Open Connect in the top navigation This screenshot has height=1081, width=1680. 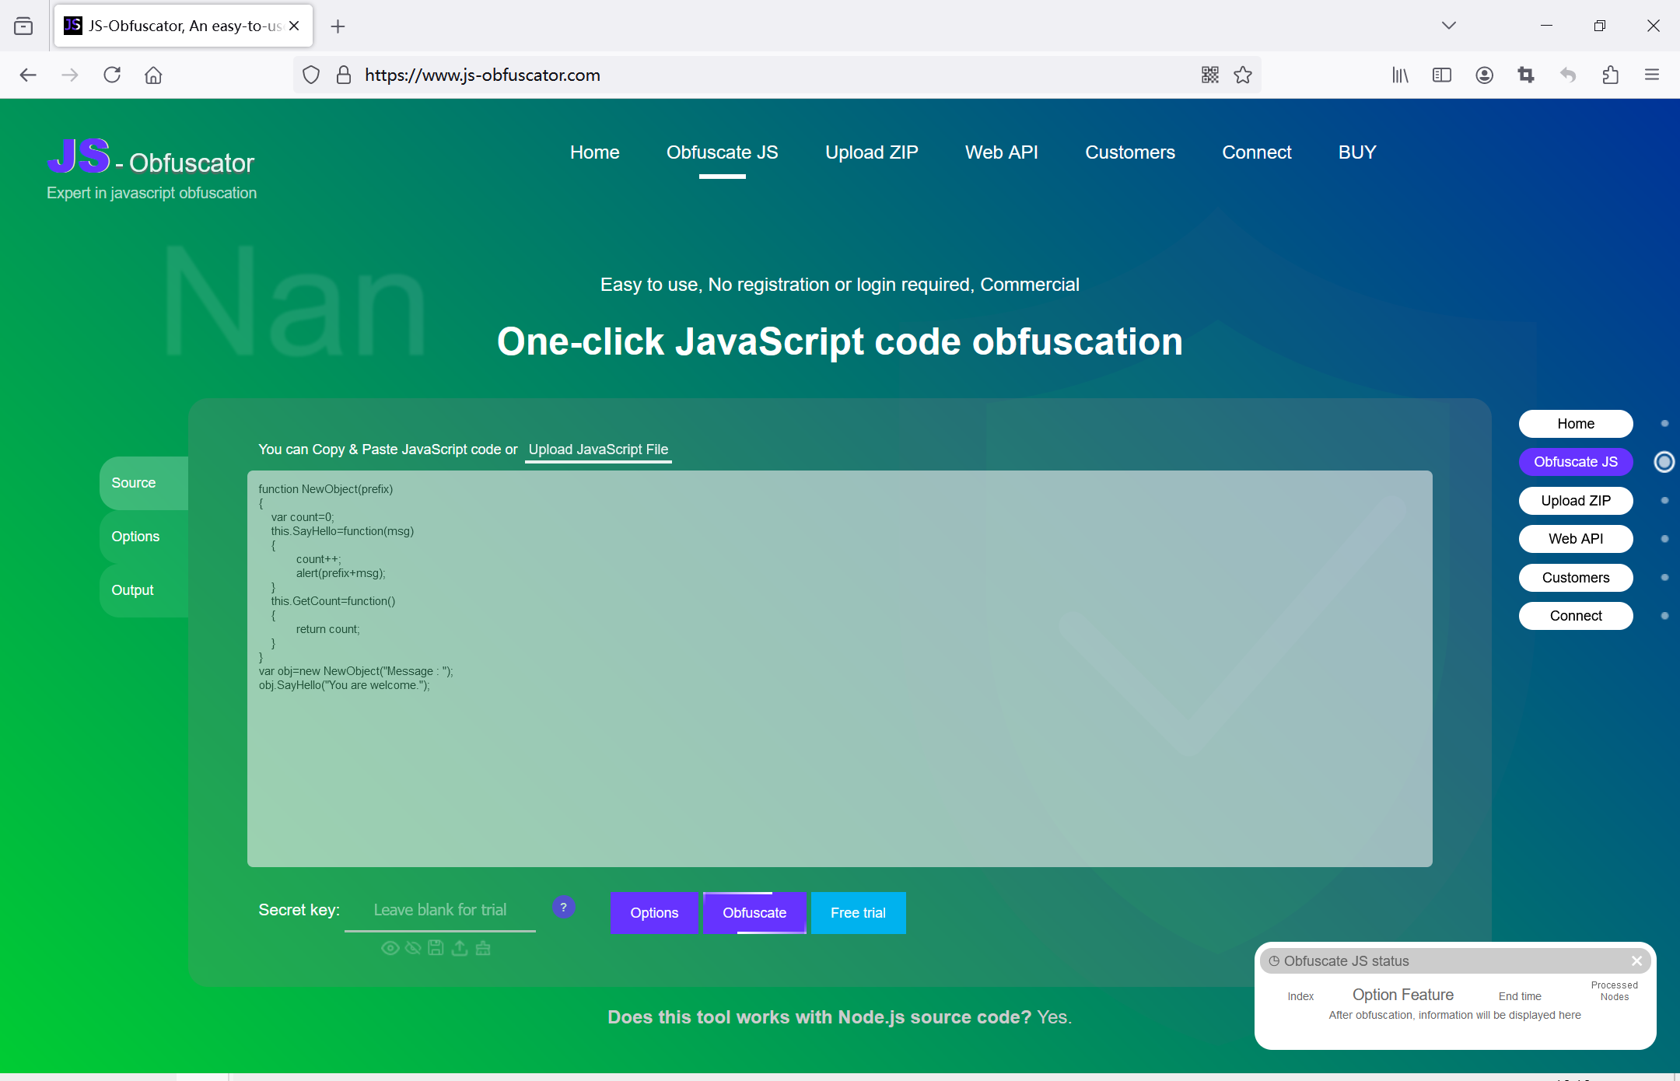coord(1256,152)
